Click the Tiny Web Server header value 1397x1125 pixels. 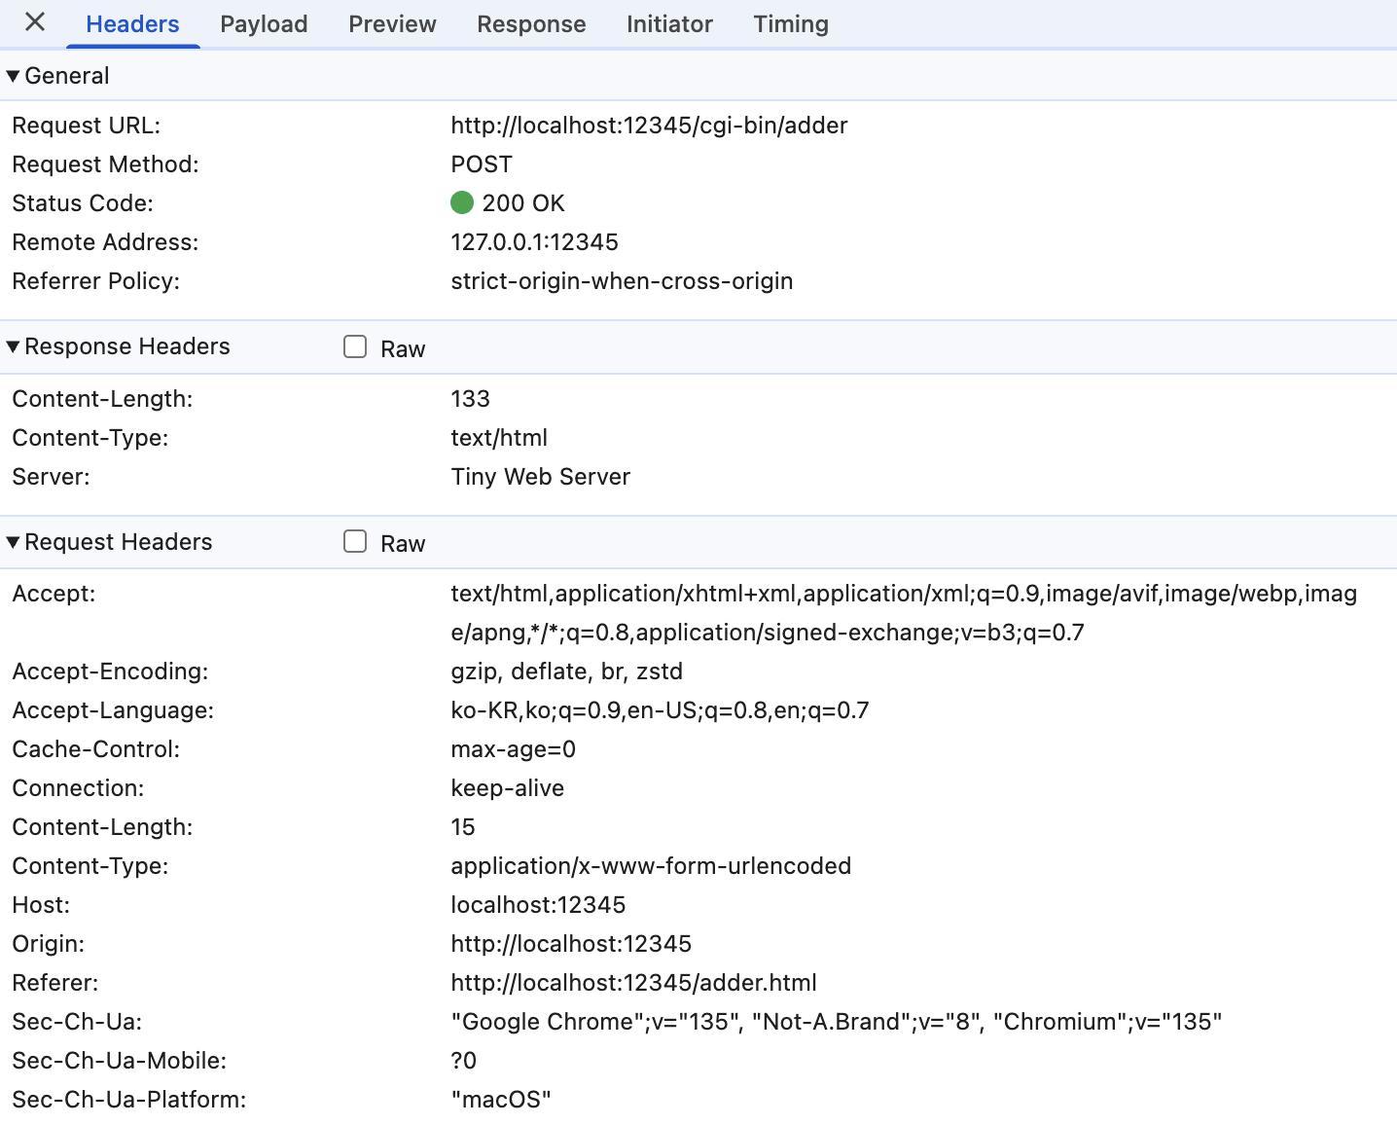pyautogui.click(x=540, y=477)
